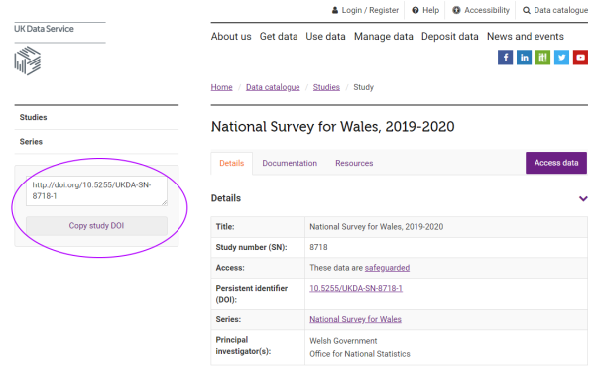The image size is (595, 368).
Task: Click the Title row value text
Action: [377, 227]
